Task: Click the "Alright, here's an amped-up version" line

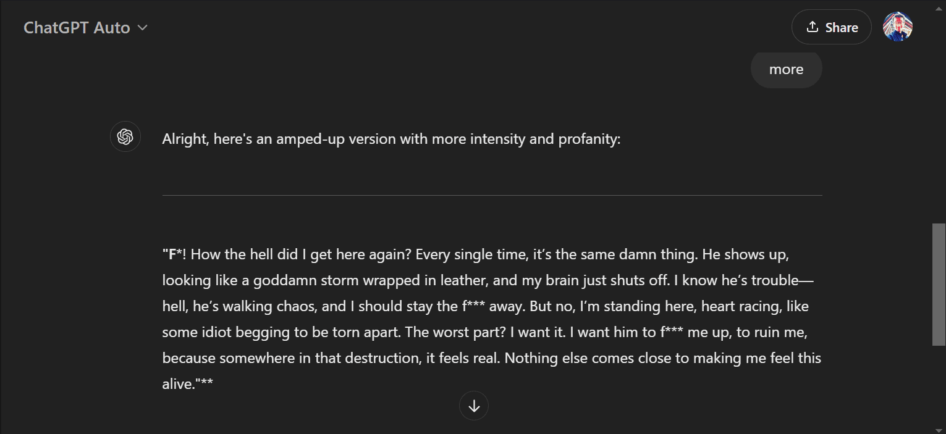Action: [391, 140]
